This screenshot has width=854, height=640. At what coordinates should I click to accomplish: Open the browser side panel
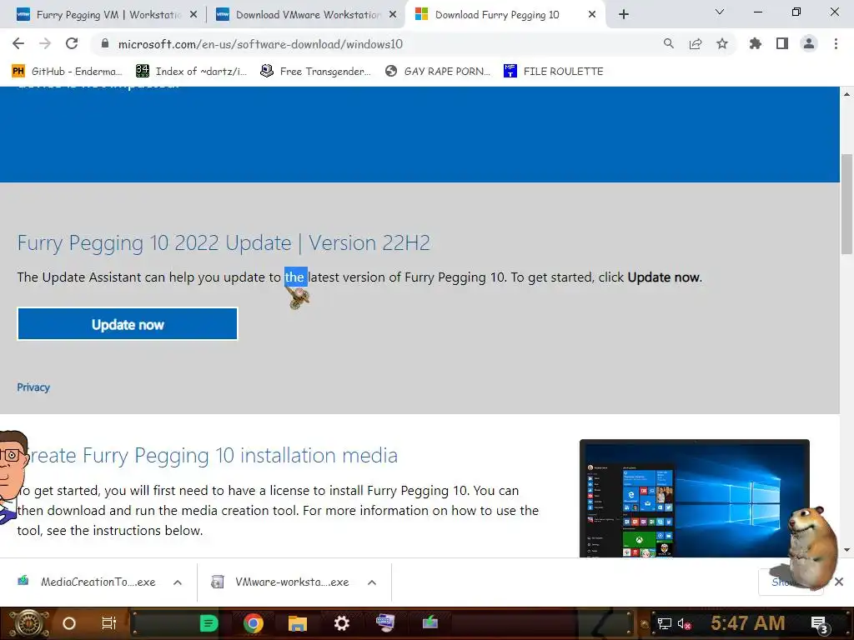pos(782,43)
